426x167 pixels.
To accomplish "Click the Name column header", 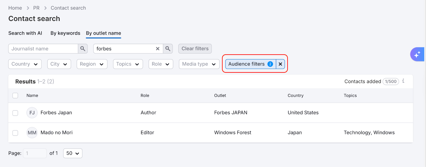I will [x=32, y=96].
